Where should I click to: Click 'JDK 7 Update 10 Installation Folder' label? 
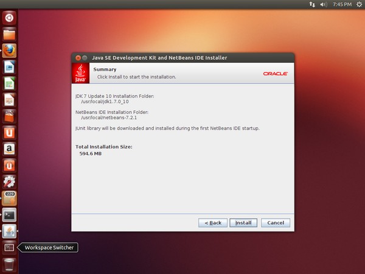pos(114,96)
